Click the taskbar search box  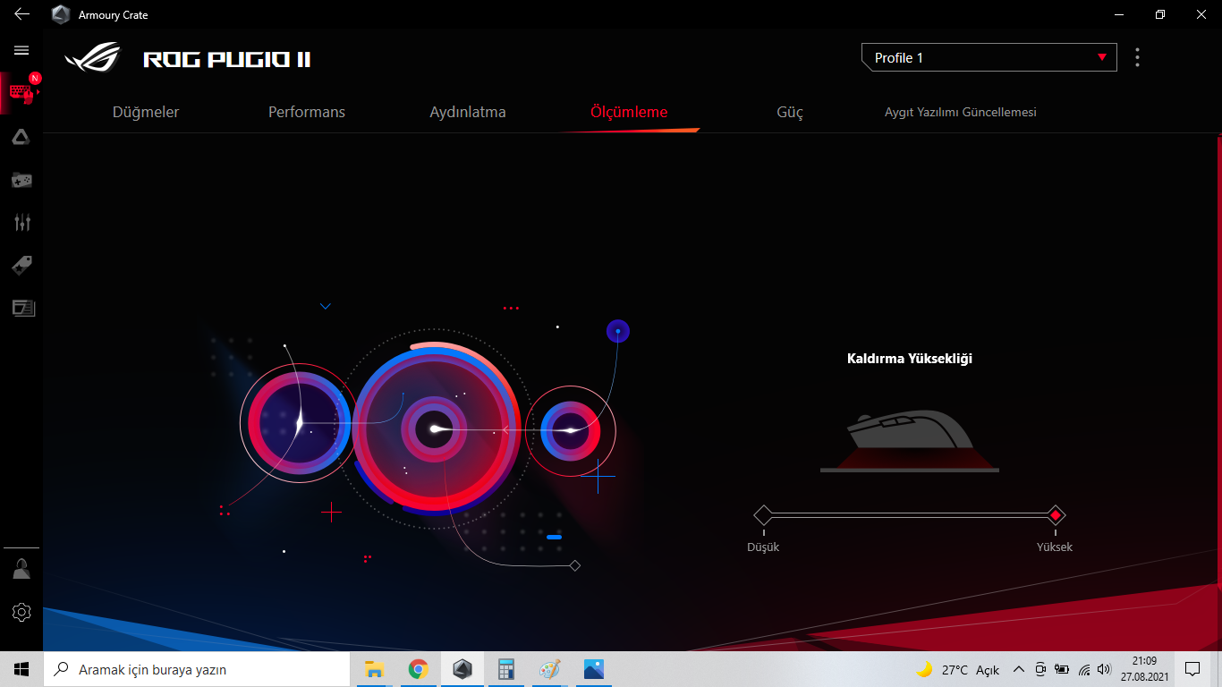click(197, 669)
